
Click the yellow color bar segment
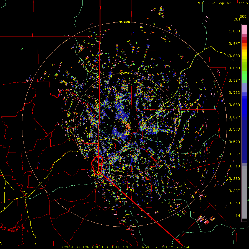pos(244,54)
